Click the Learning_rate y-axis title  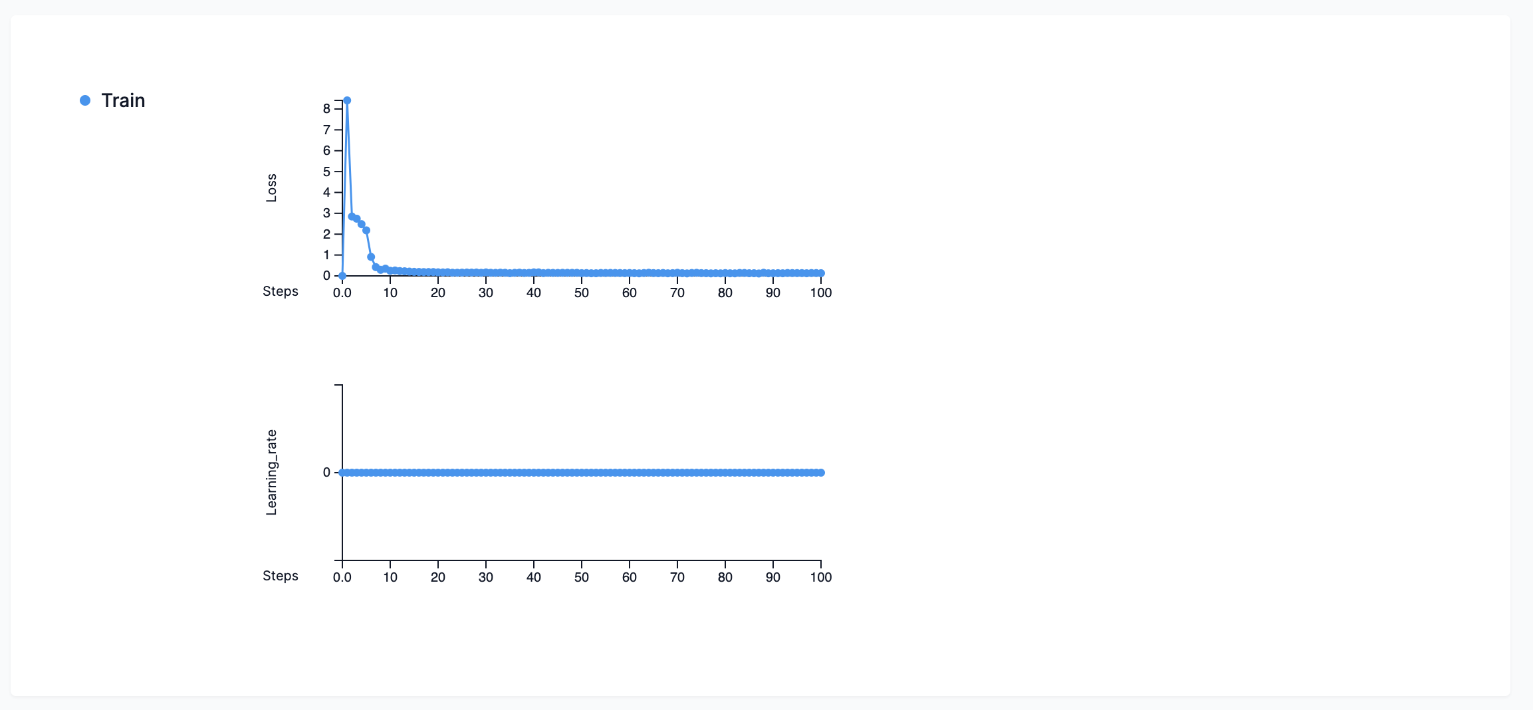pyautogui.click(x=271, y=473)
